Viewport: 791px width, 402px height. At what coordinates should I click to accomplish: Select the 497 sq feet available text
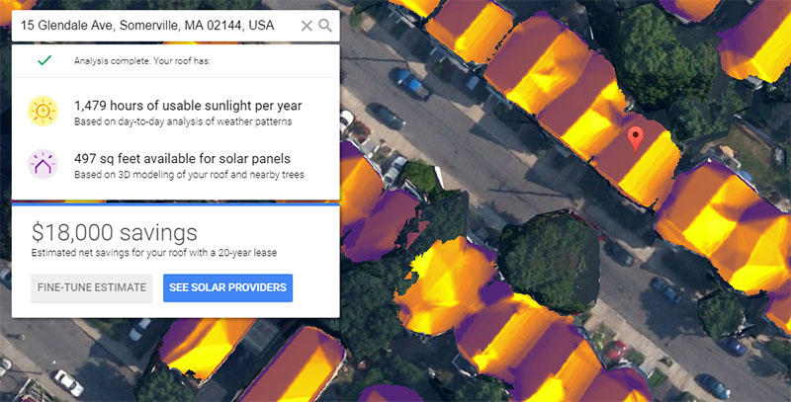(183, 158)
